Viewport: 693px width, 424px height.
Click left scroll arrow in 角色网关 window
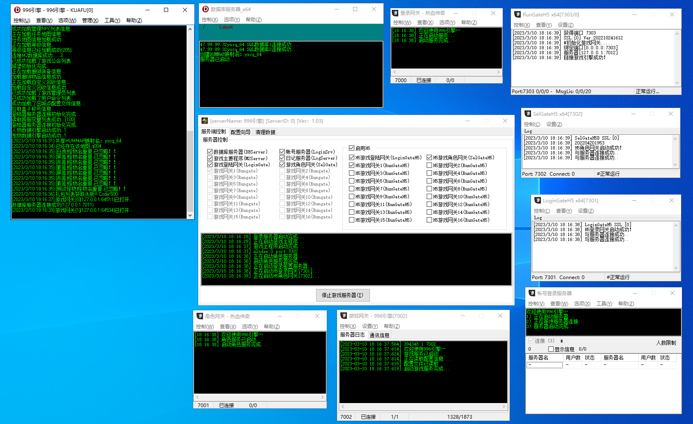[x=197, y=397]
